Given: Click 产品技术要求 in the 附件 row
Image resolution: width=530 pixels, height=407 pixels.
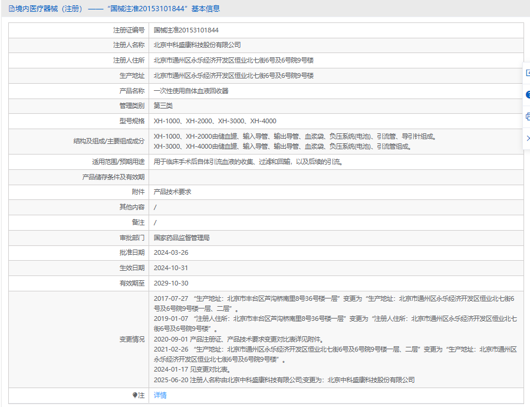Looking at the screenshot, I should point(172,192).
